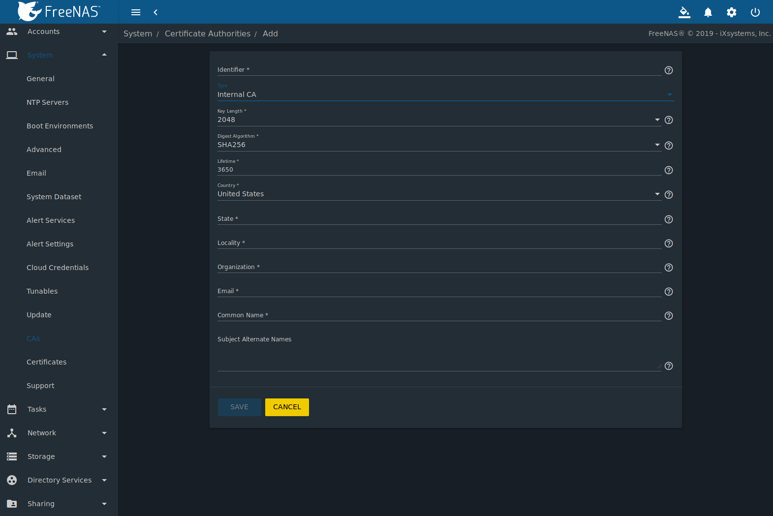Show help for Country
The height and width of the screenshot is (516, 773).
click(x=669, y=195)
